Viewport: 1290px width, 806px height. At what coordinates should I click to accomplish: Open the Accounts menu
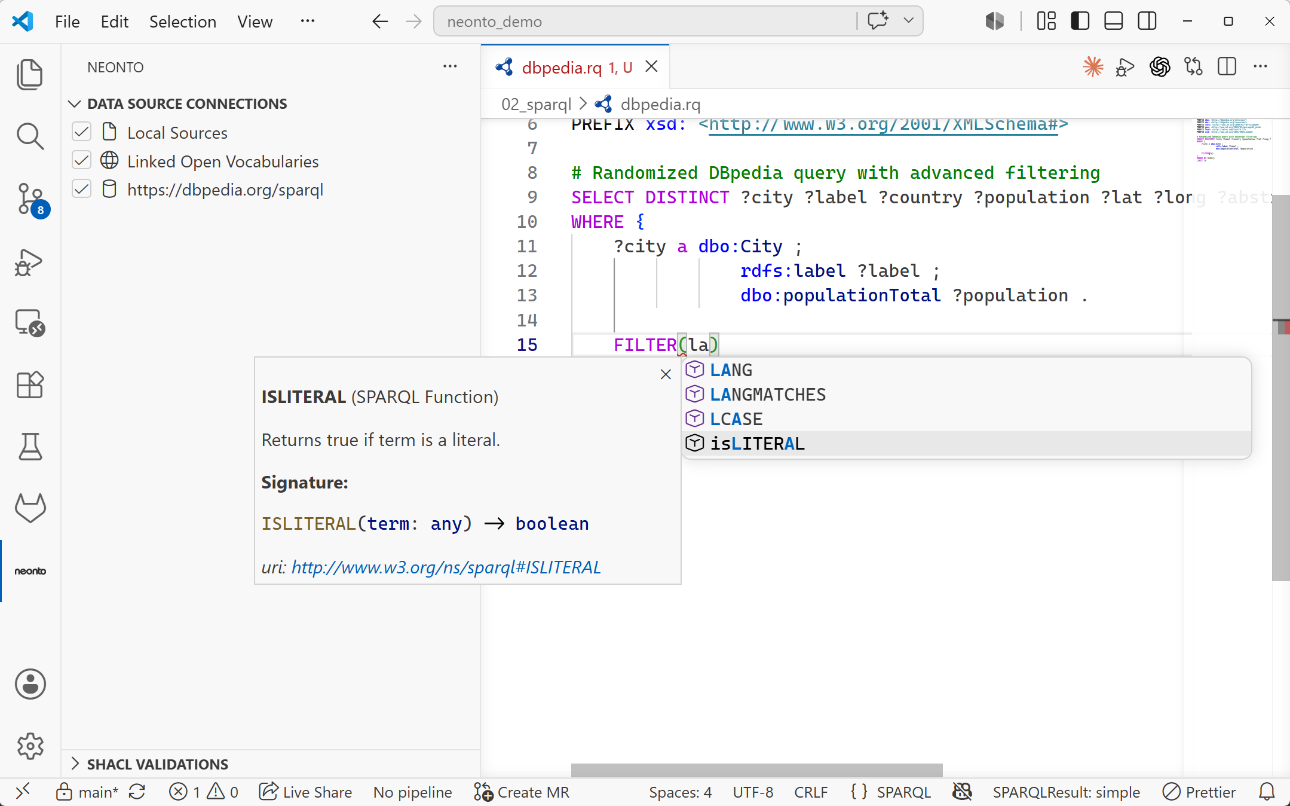coord(30,684)
